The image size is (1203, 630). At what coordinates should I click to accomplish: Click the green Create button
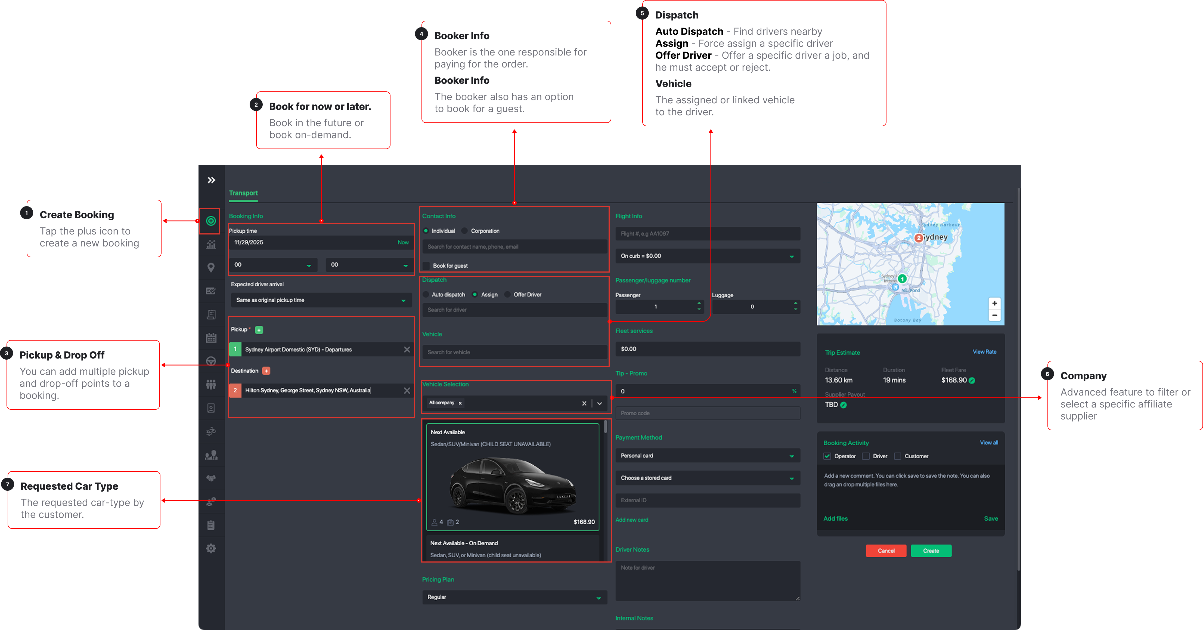click(931, 551)
